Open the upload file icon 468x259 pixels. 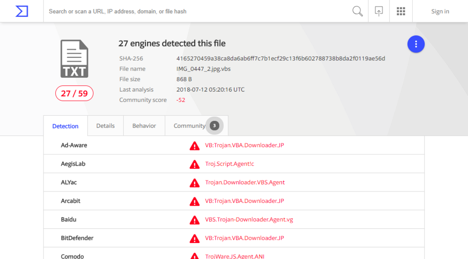click(x=379, y=11)
